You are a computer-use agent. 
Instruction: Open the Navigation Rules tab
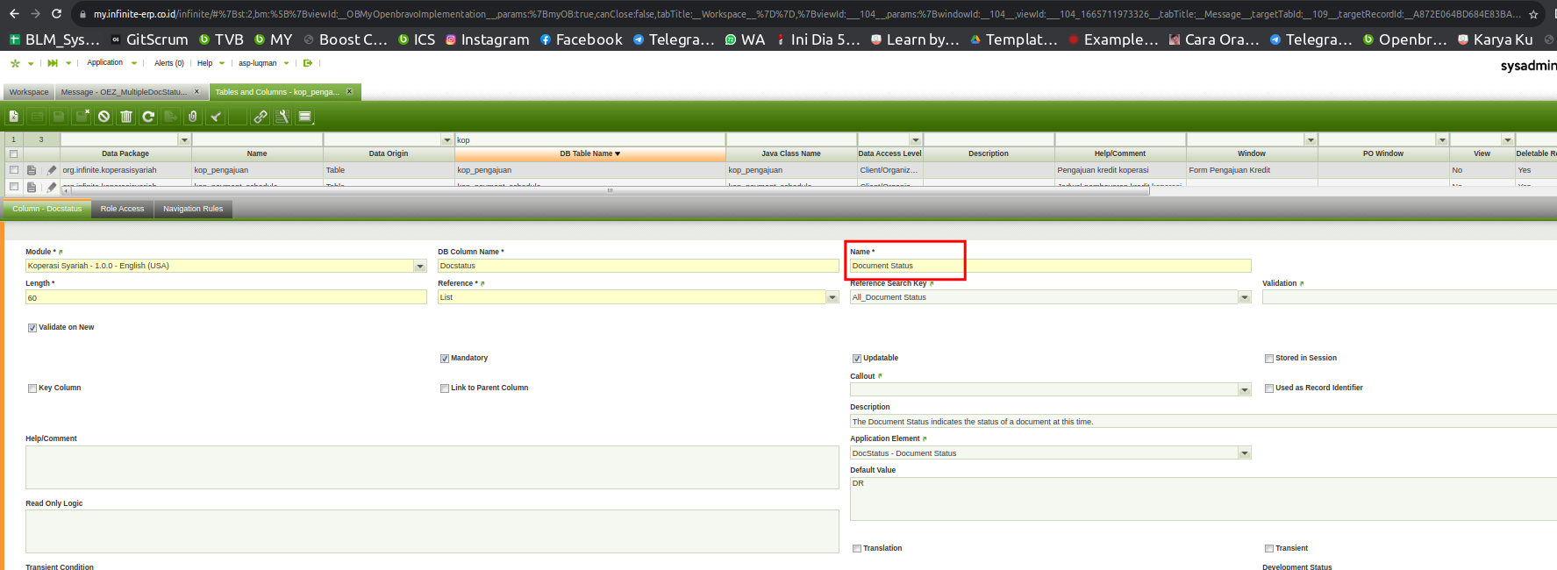(193, 209)
